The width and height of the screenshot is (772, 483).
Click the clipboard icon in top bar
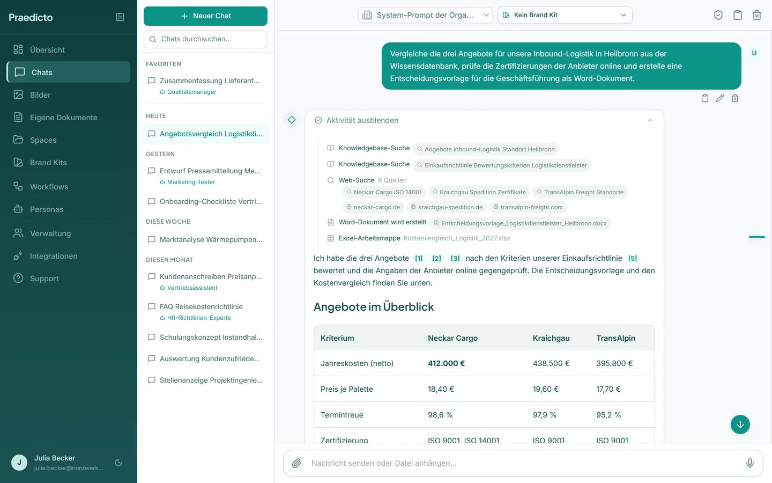[x=738, y=15]
